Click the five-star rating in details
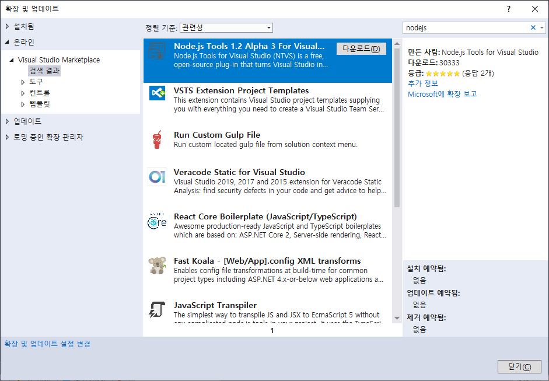 tap(443, 73)
